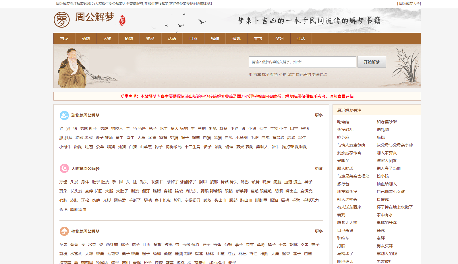Image resolution: width=458 pixels, height=264 pixels.
Task: Click the 捉鱼 suggested keyword
Action: pos(274,74)
